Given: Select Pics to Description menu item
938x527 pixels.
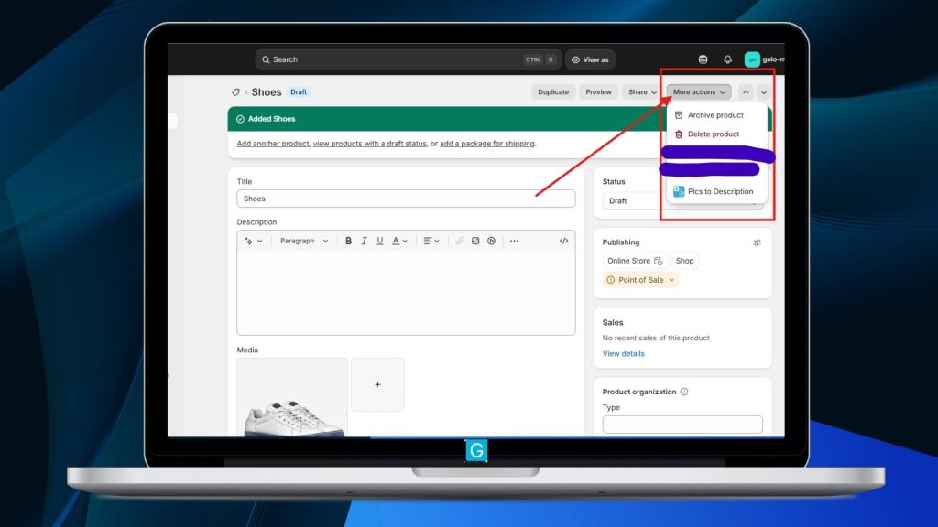Looking at the screenshot, I should point(719,192).
